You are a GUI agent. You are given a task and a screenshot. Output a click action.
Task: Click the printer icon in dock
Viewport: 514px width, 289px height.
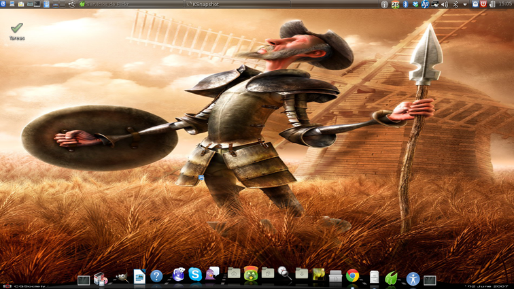335,276
